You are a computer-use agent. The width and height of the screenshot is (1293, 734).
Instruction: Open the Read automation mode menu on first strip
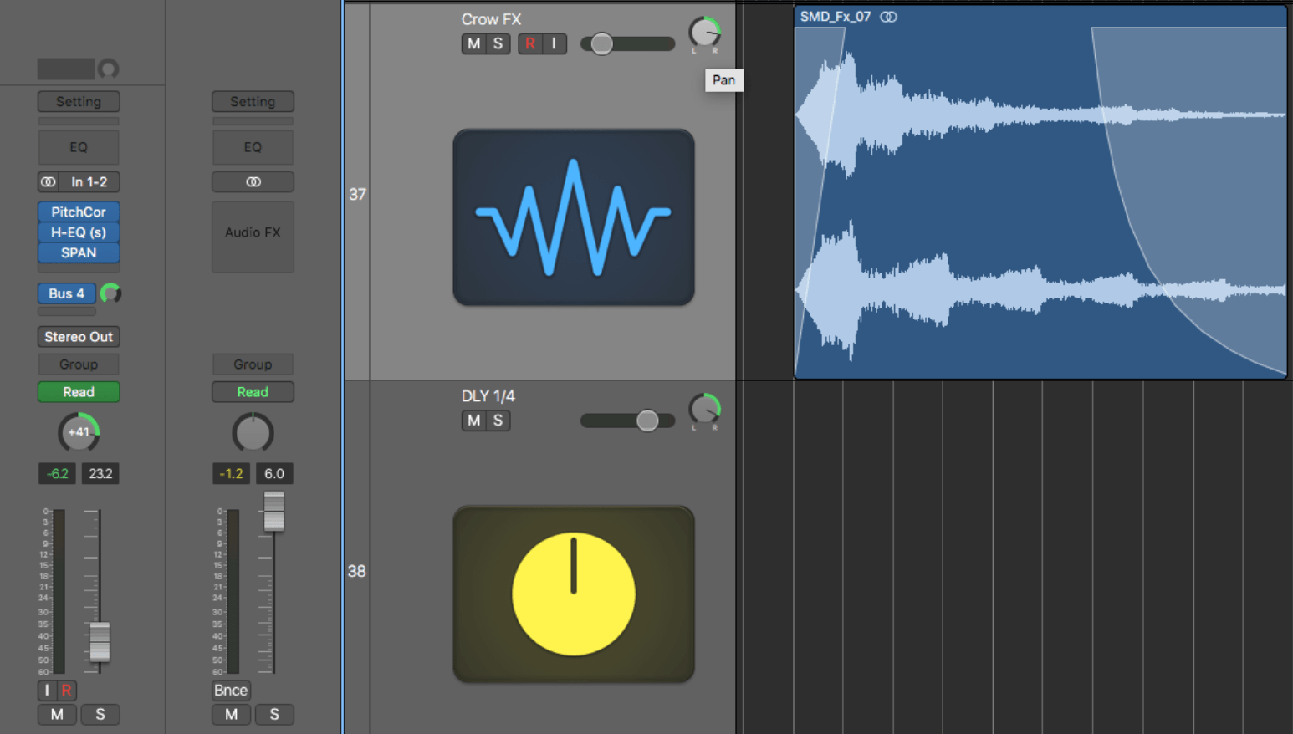[79, 392]
